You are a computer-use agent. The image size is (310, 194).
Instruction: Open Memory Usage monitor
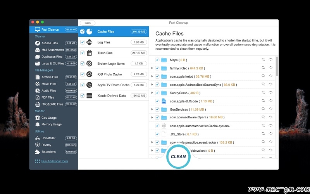[x=54, y=124]
